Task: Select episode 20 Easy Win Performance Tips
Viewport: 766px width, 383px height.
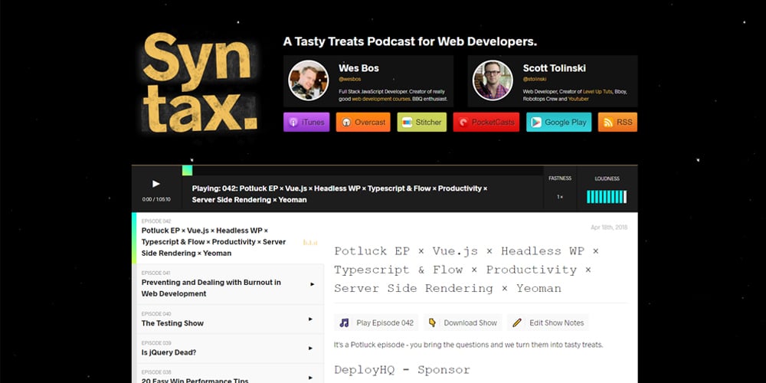Action: 228,374
